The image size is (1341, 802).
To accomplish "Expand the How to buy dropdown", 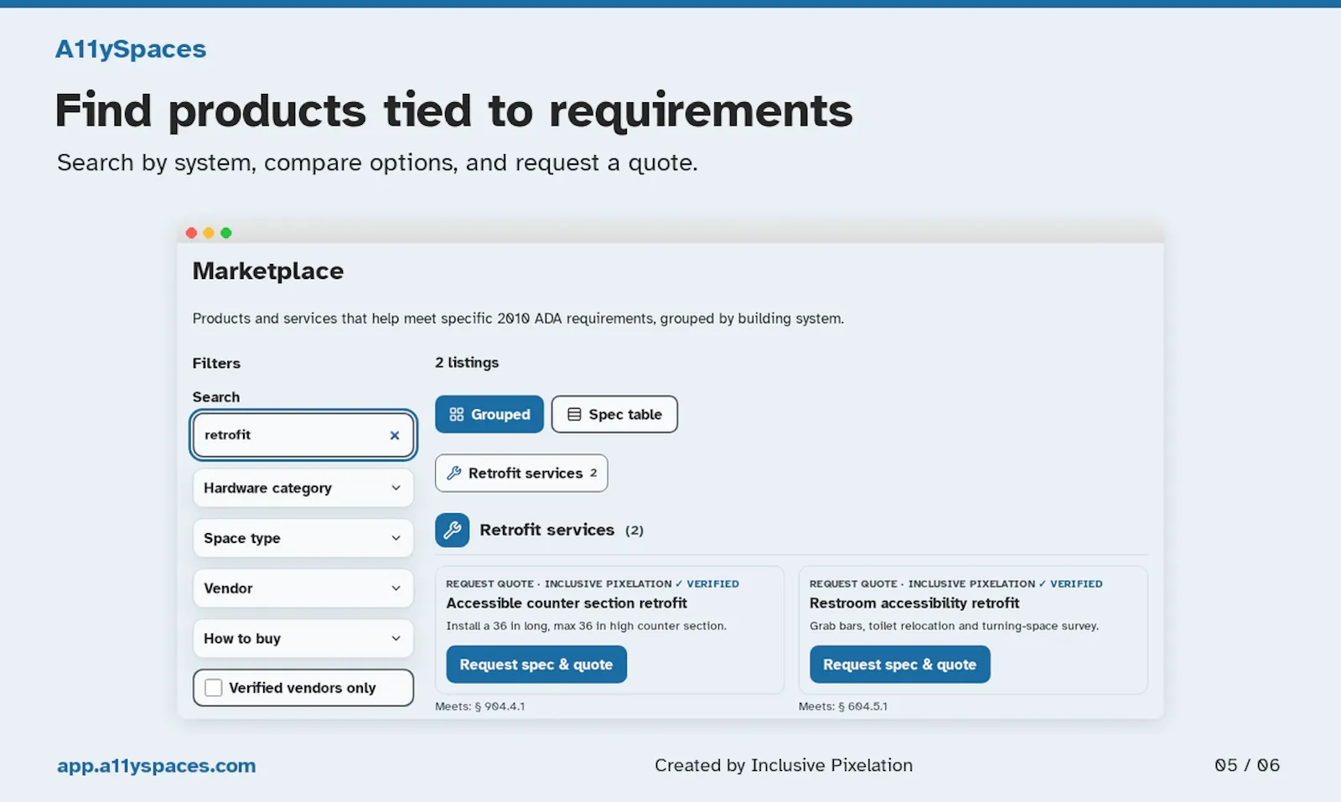I will [303, 639].
